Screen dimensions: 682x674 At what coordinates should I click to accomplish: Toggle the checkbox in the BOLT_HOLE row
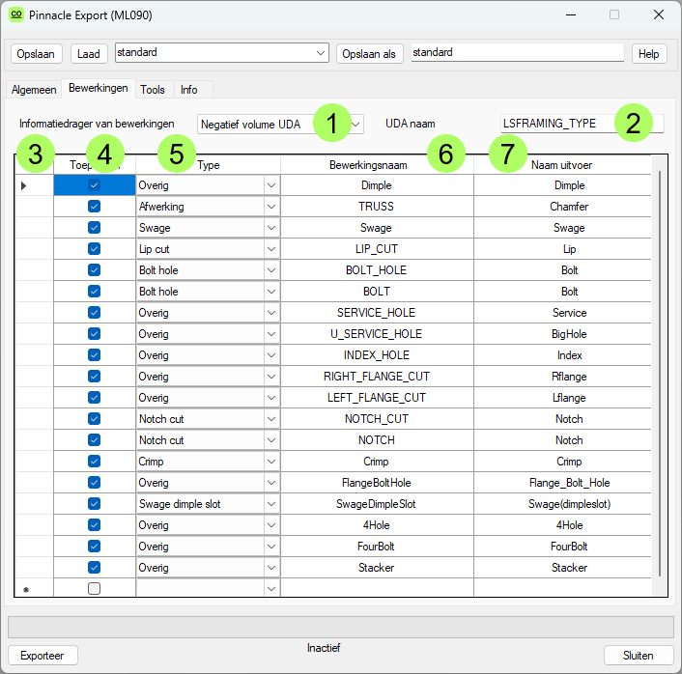(x=94, y=270)
